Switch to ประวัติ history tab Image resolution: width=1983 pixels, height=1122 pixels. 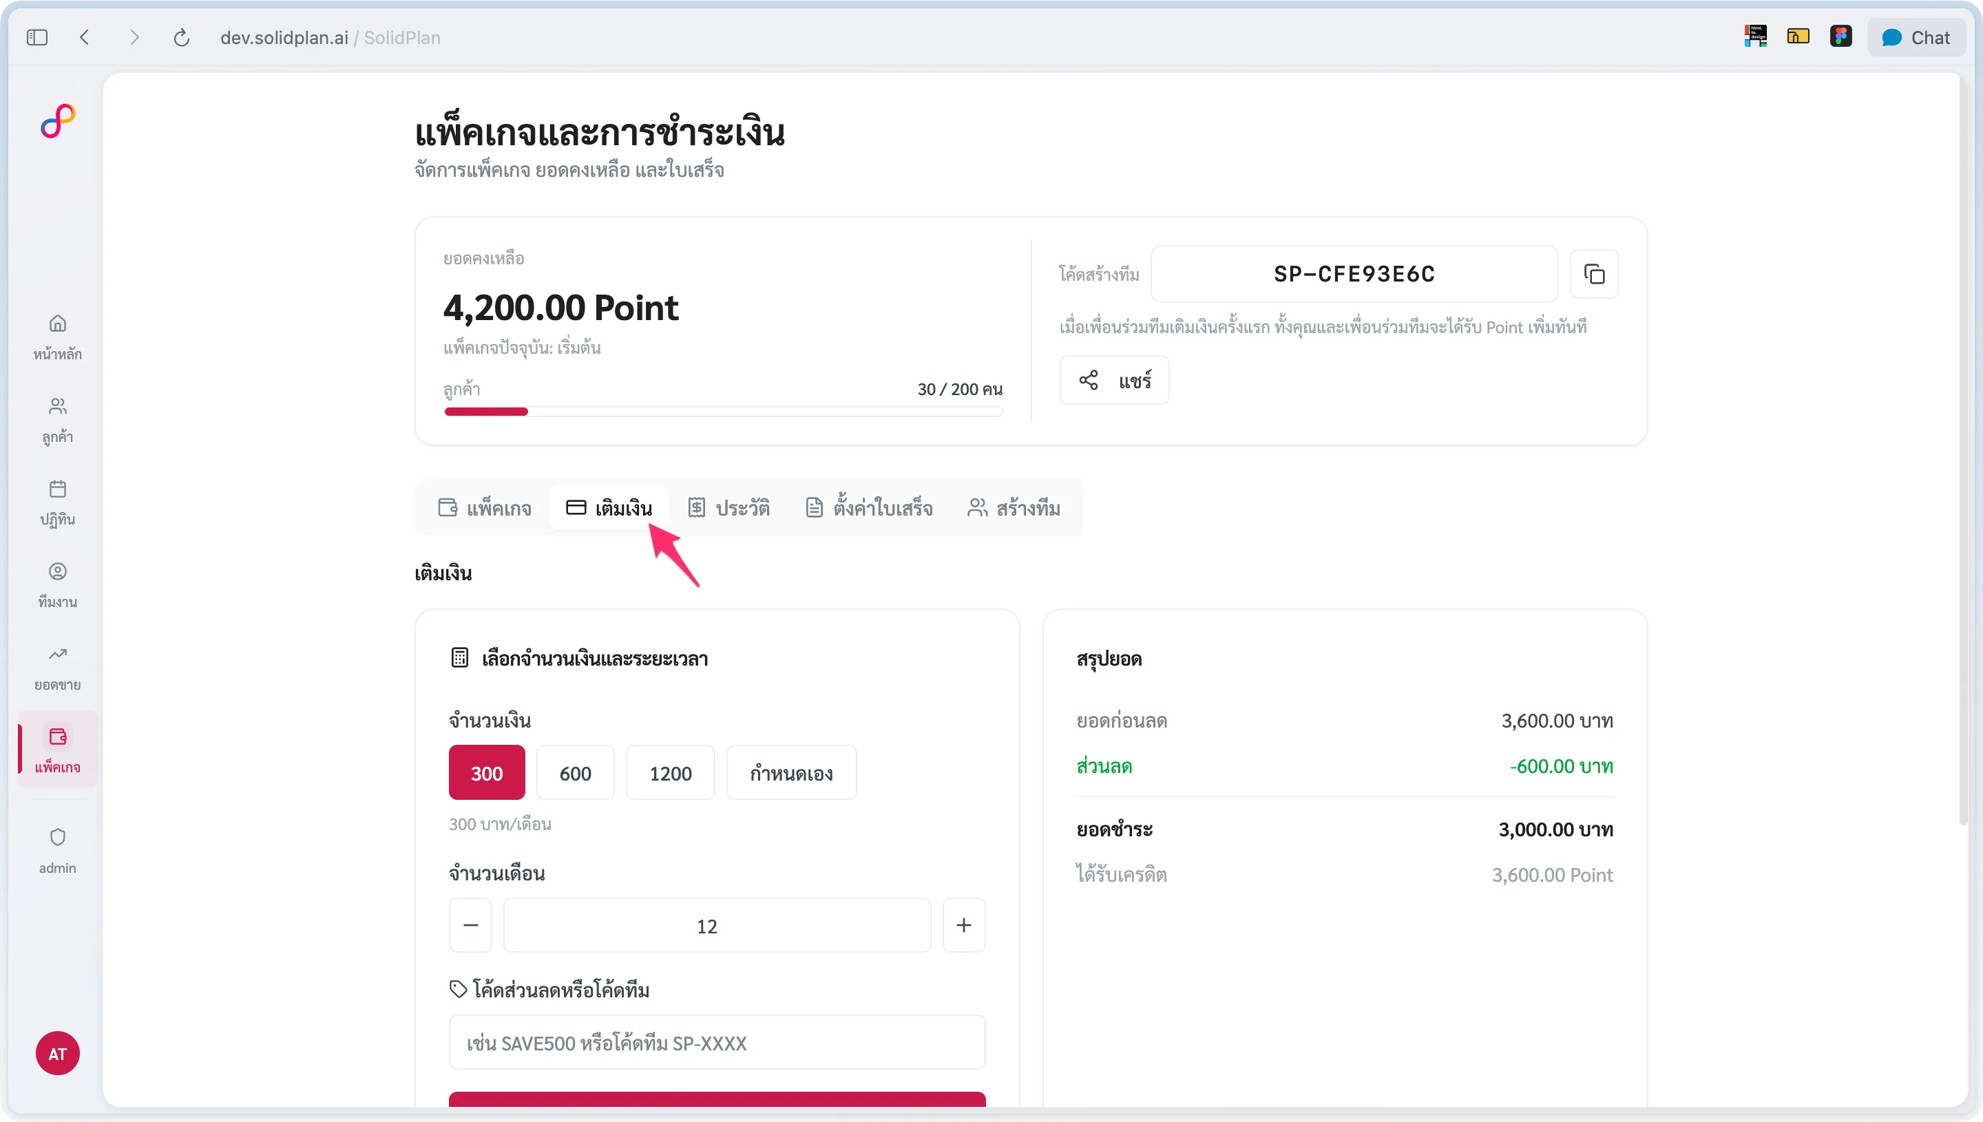tap(728, 508)
